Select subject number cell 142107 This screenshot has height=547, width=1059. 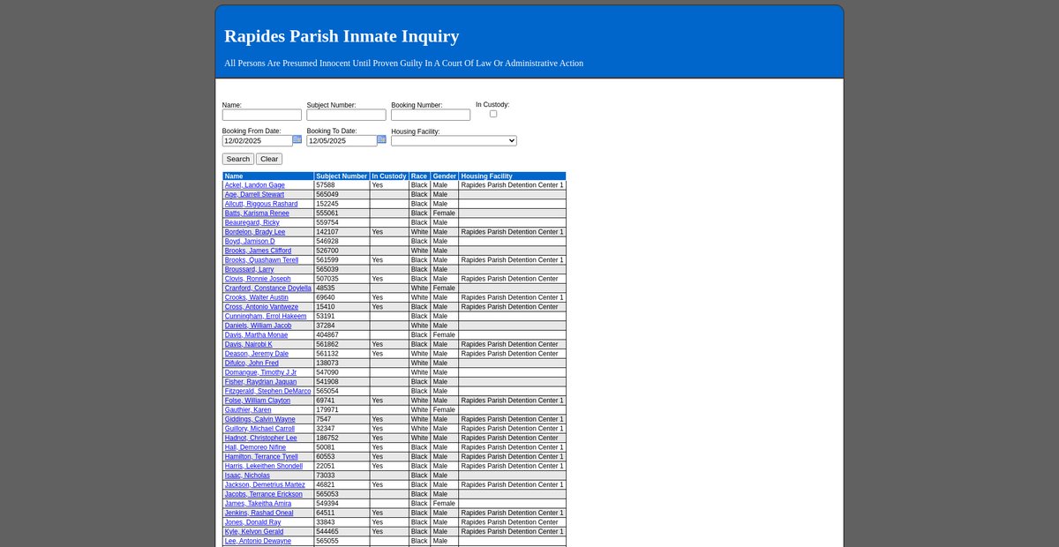(342, 232)
